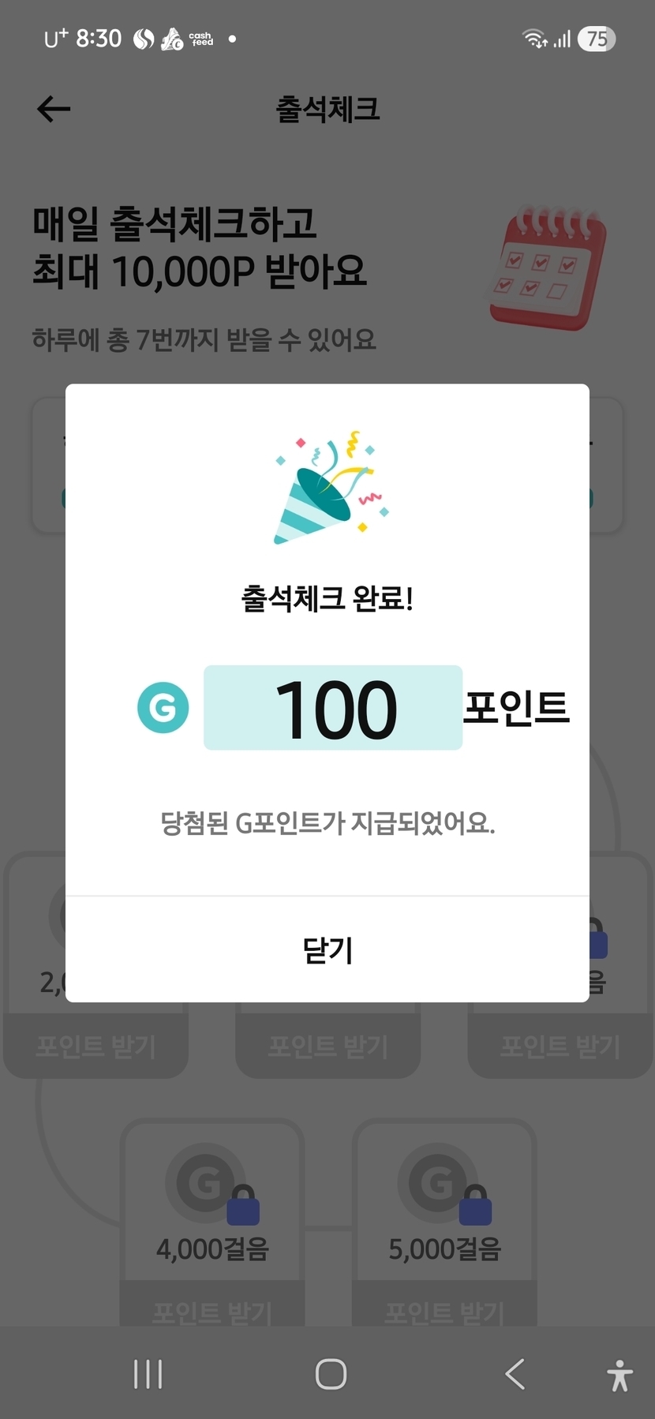Tap the red calendar illustration

(x=548, y=268)
